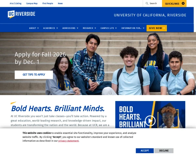Click the Get Tips to Apply button
The height and width of the screenshot is (157, 196).
(x=34, y=75)
